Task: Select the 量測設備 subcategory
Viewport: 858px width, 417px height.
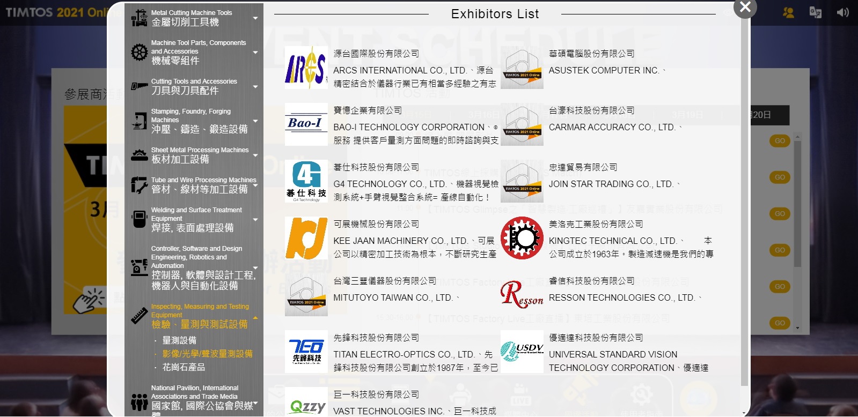Action: pos(179,340)
